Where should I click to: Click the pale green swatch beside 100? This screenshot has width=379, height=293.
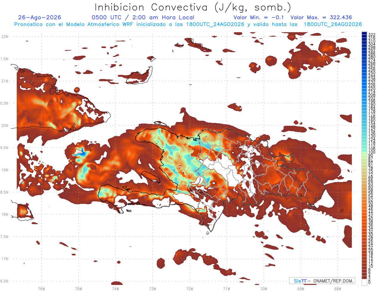(364, 154)
